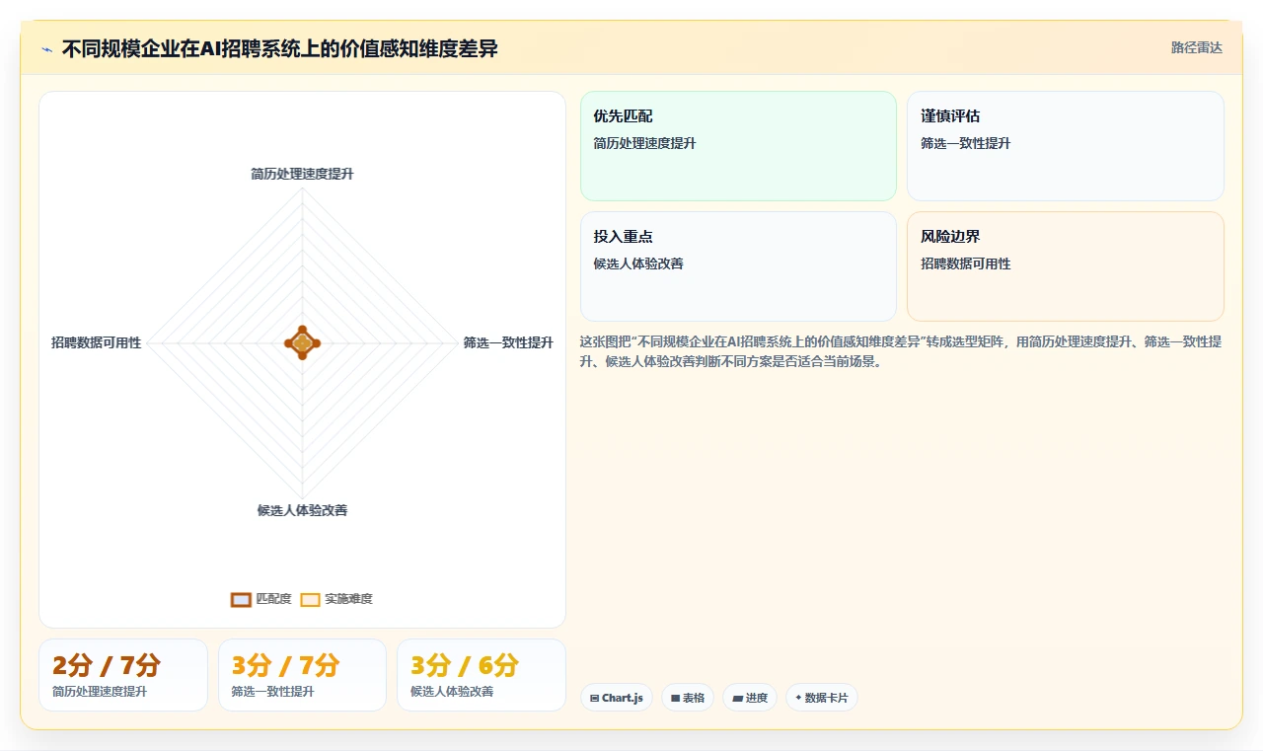Click the 2分 / 7分 stat card
The height and width of the screenshot is (751, 1263).
[x=123, y=675]
